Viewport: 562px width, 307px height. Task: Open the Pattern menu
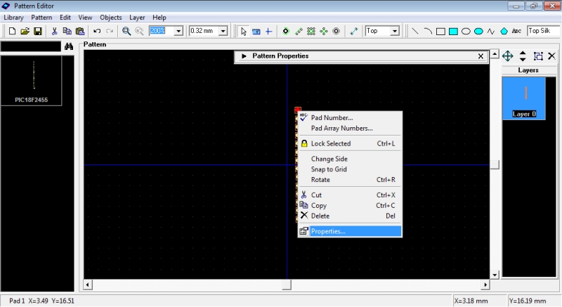[x=41, y=17]
